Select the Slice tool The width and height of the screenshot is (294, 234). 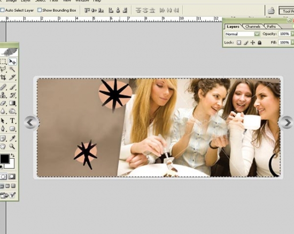pos(12,77)
